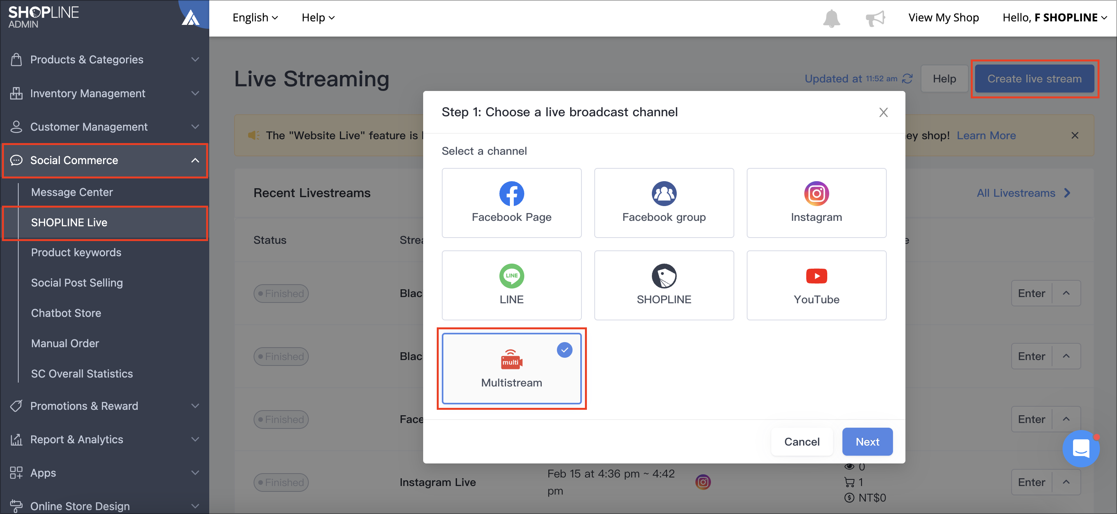Select the Facebook Page channel
This screenshot has width=1117, height=514.
(x=511, y=203)
